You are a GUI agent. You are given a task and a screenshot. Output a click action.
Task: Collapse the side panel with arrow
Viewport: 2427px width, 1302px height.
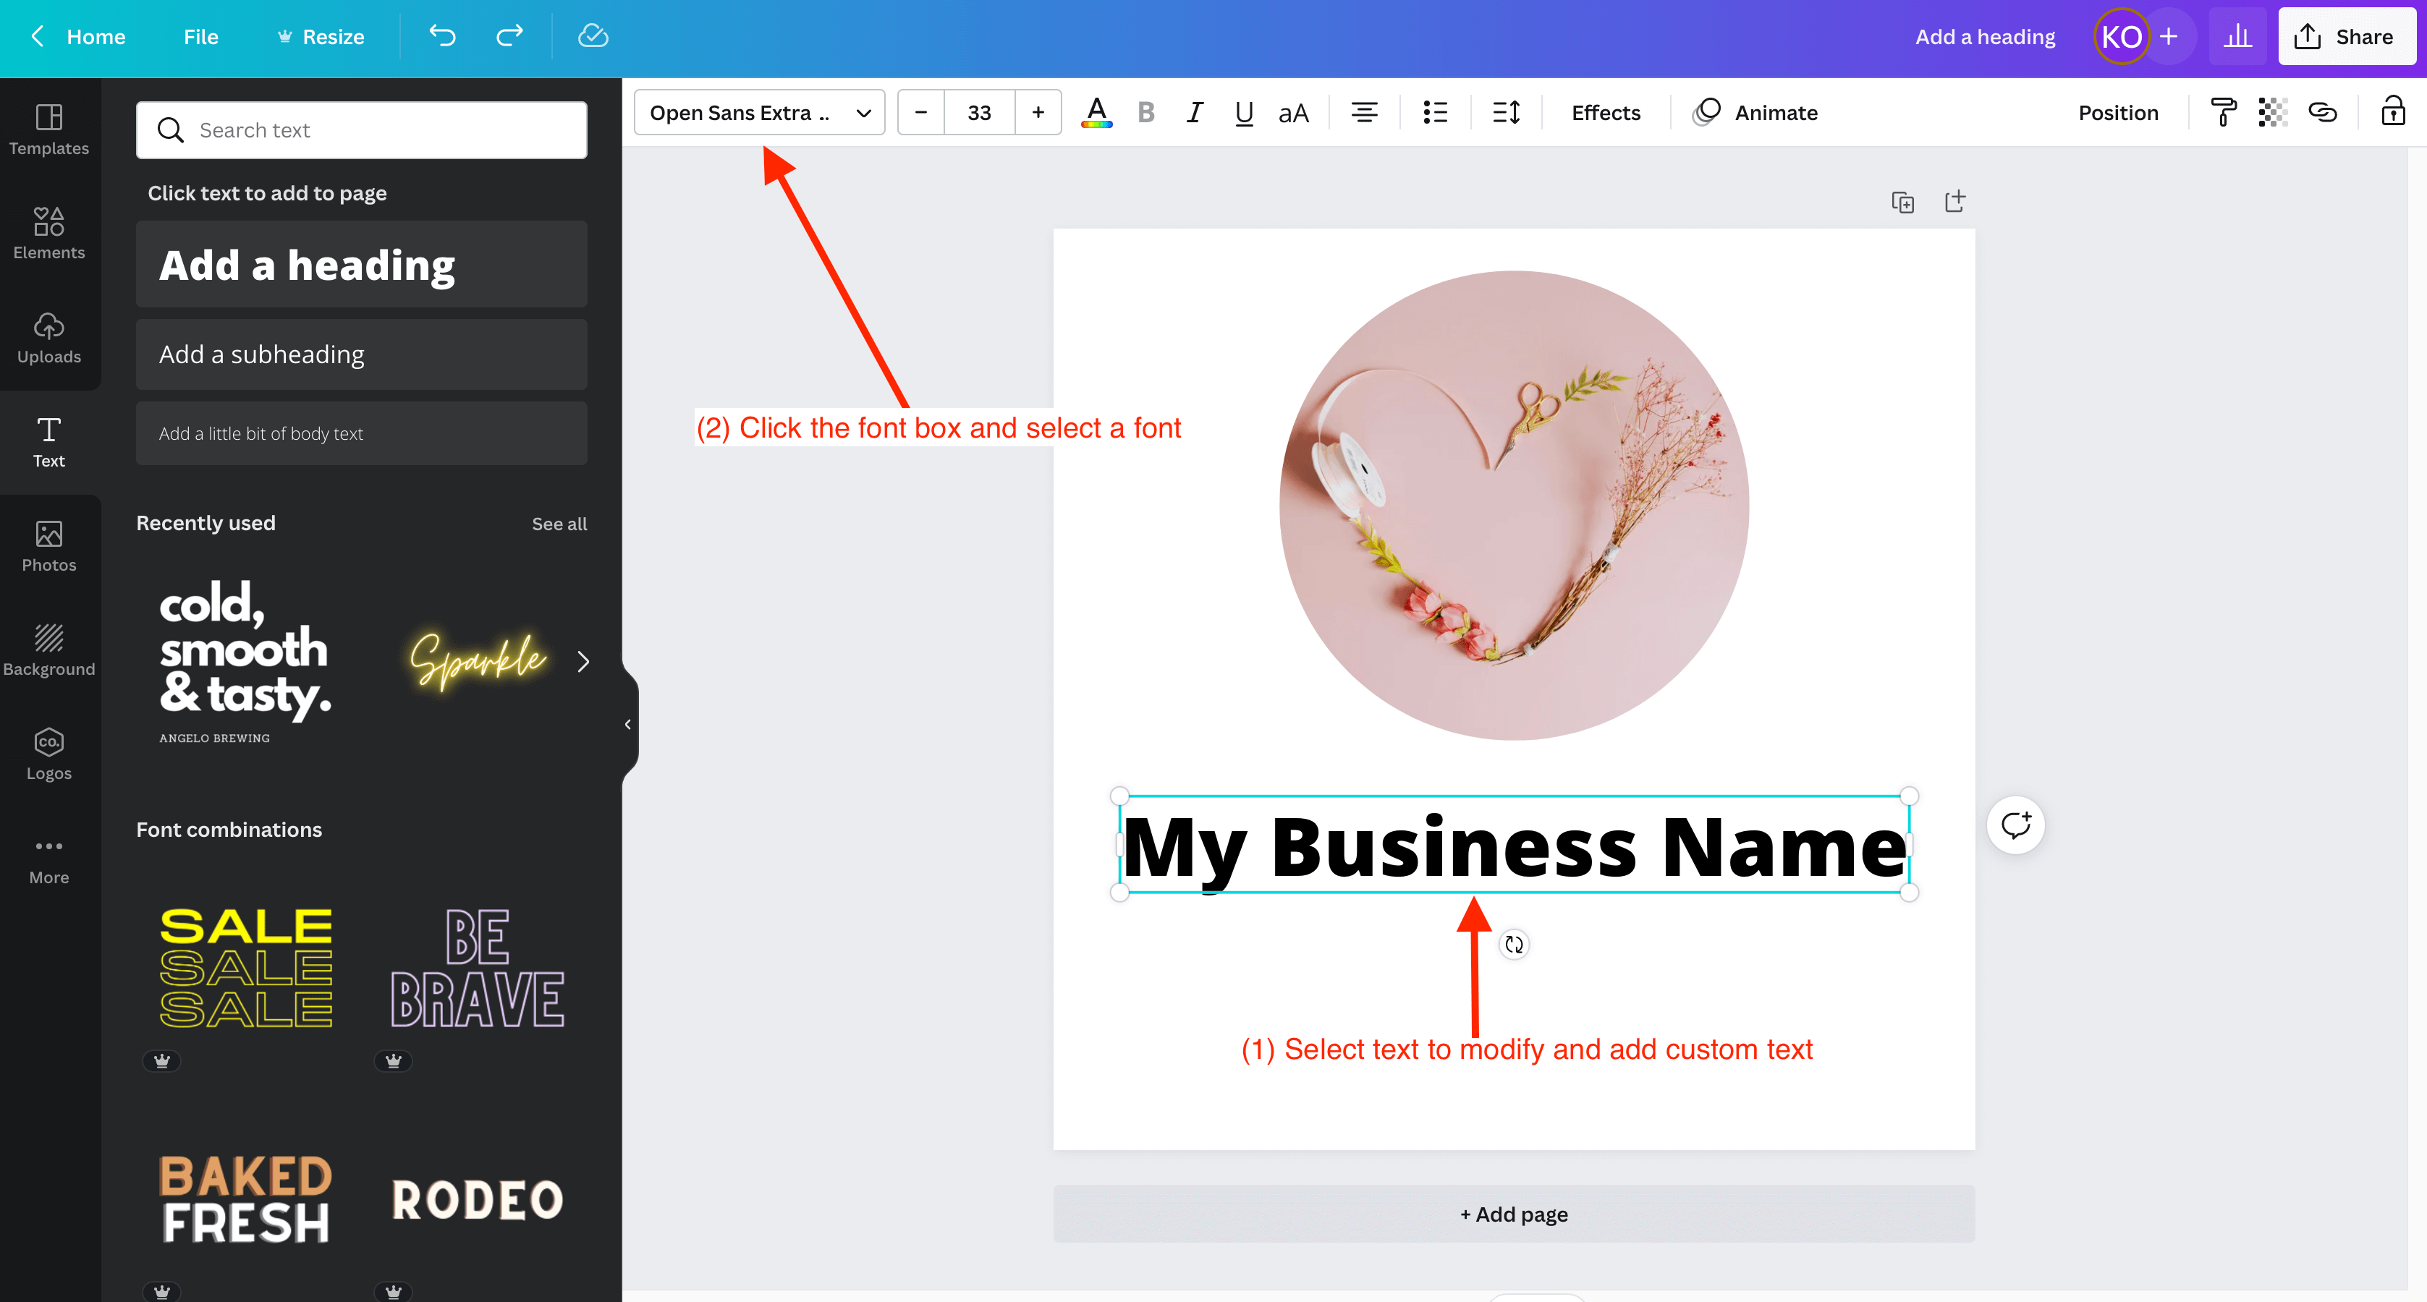(x=627, y=725)
